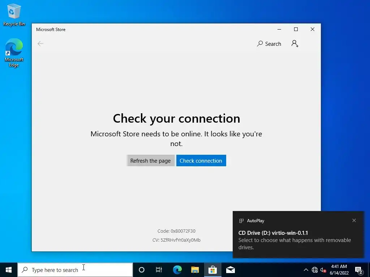
Task: Open network status tray icon
Action: 315,270
